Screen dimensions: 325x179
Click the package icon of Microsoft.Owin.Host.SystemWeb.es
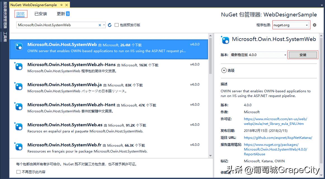[18, 126]
